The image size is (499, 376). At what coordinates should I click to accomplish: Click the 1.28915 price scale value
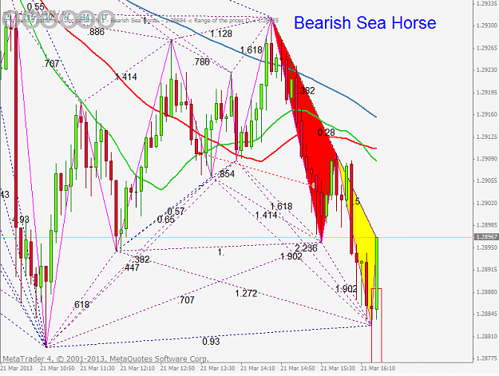pyautogui.click(x=486, y=270)
